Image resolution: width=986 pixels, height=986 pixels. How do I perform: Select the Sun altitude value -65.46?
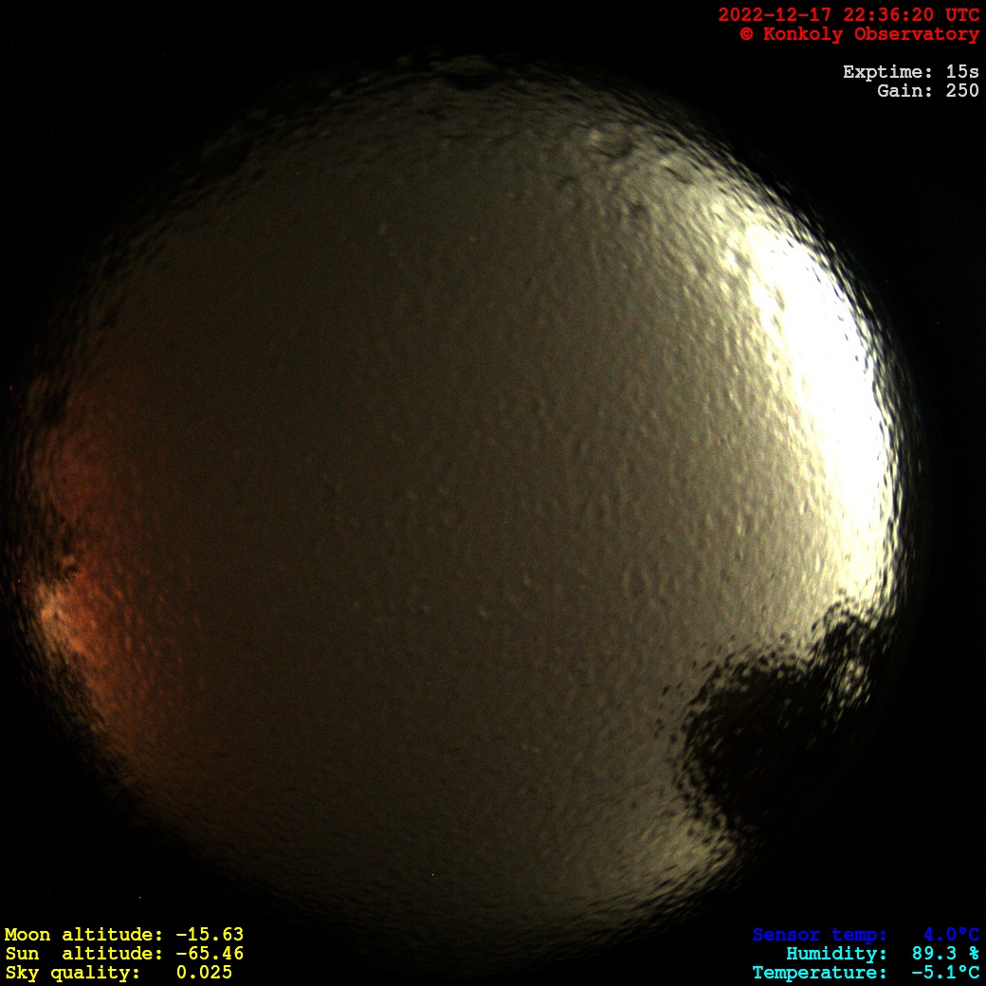coord(210,954)
